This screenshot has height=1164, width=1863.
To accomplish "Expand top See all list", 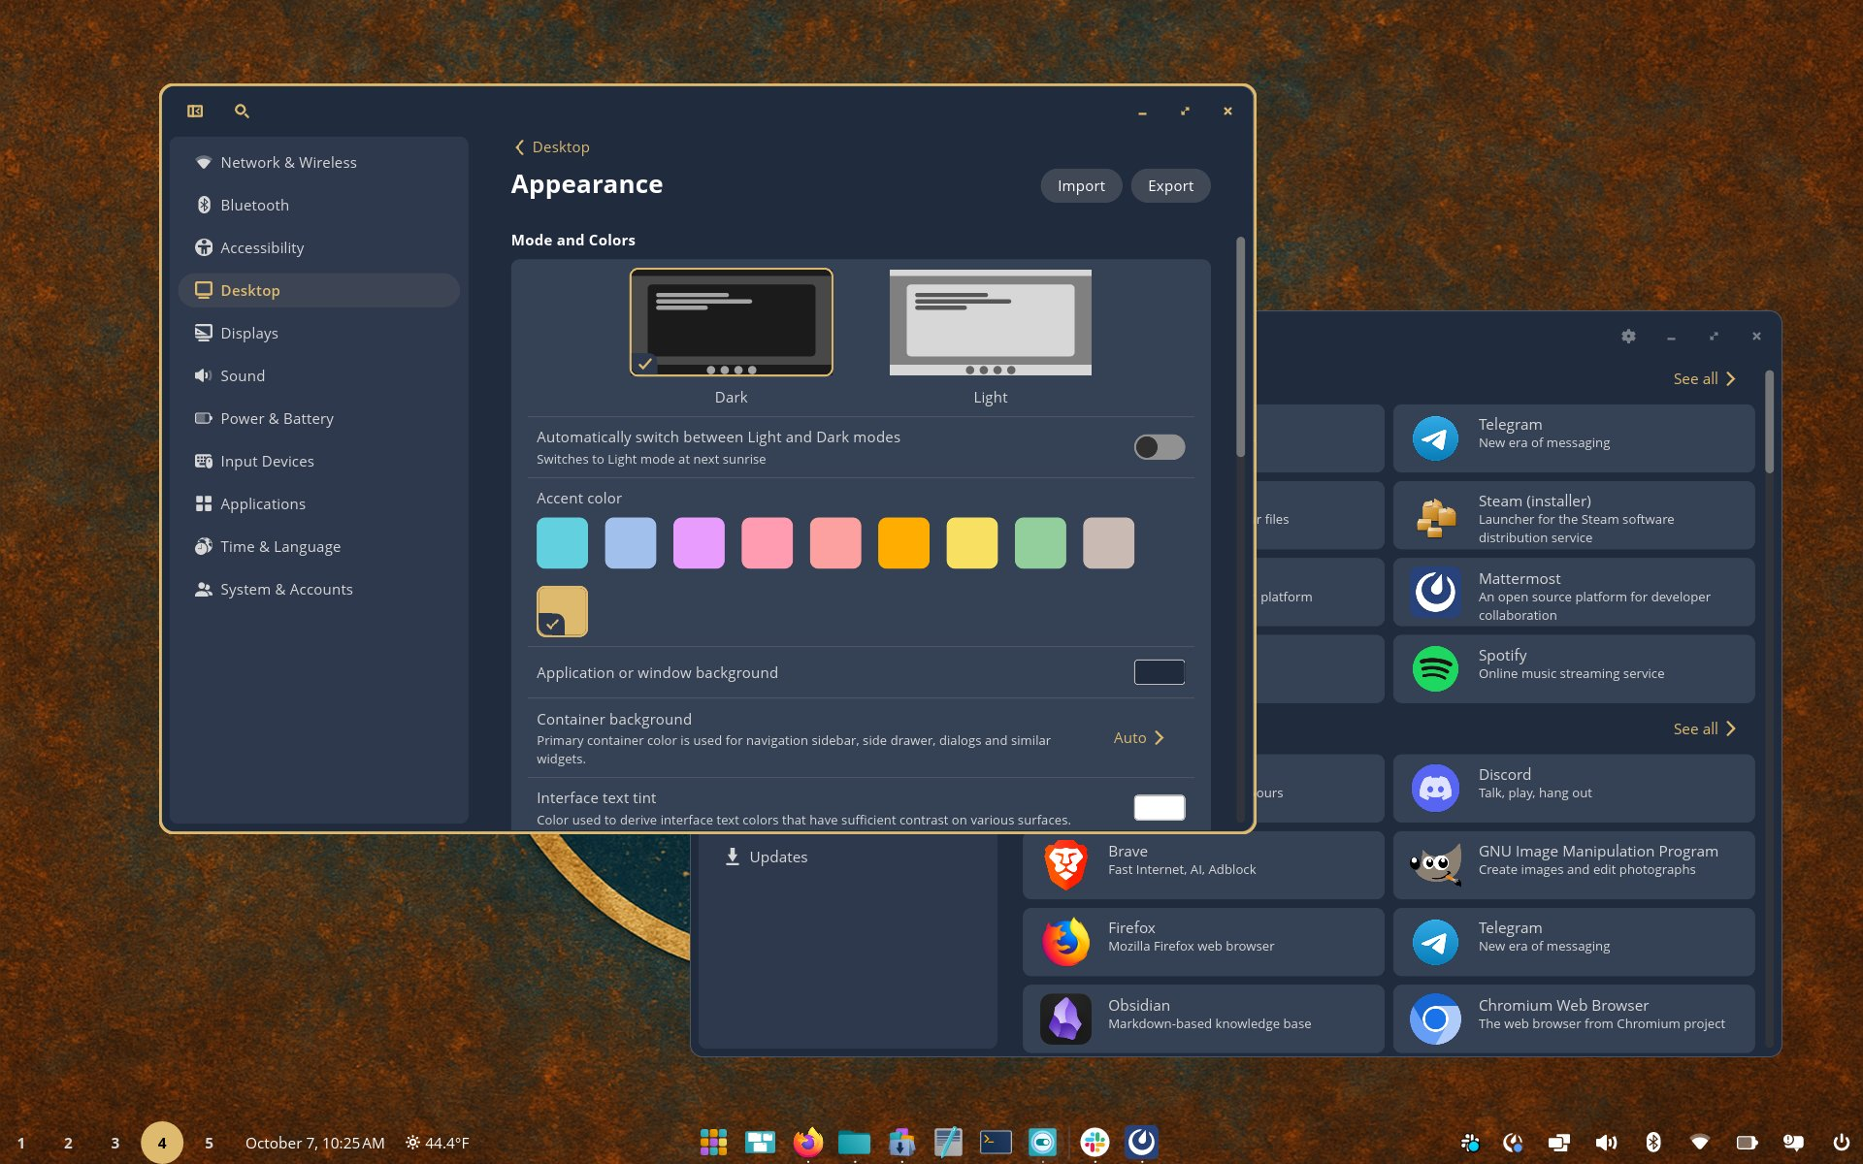I will (1704, 379).
